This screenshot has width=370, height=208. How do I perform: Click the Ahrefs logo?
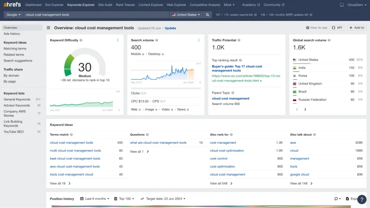click(12, 4)
